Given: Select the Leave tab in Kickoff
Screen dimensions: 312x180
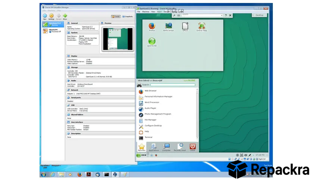Looking at the screenshot, I should point(193,147).
